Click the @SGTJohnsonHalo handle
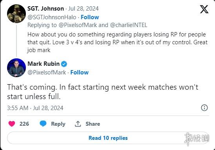 (x=52, y=17)
